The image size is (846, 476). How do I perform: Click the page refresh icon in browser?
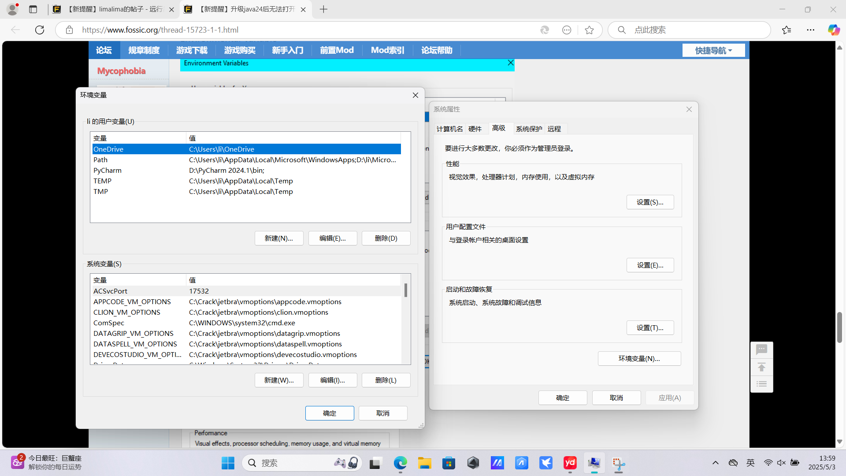click(x=39, y=30)
